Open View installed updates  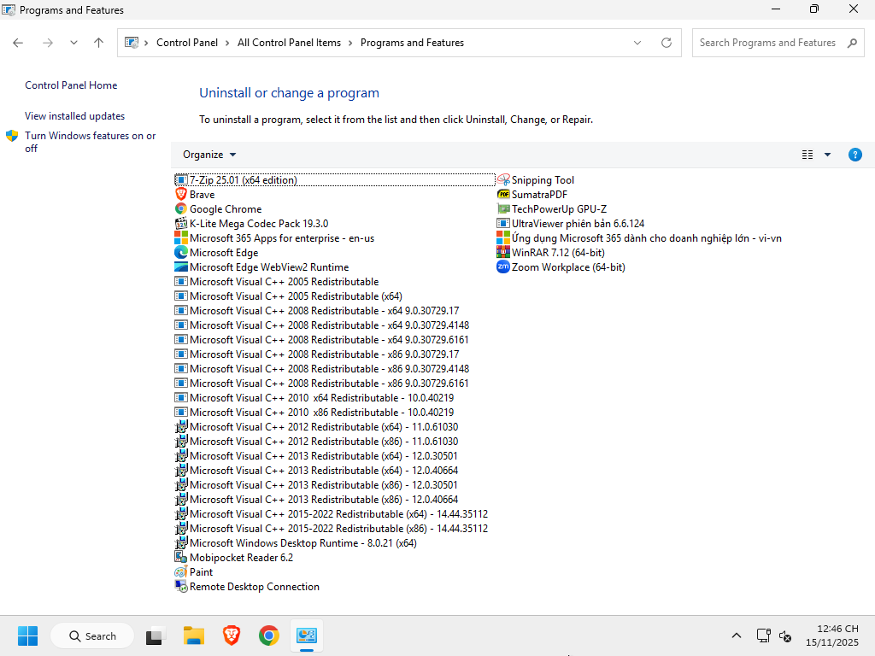coord(75,115)
